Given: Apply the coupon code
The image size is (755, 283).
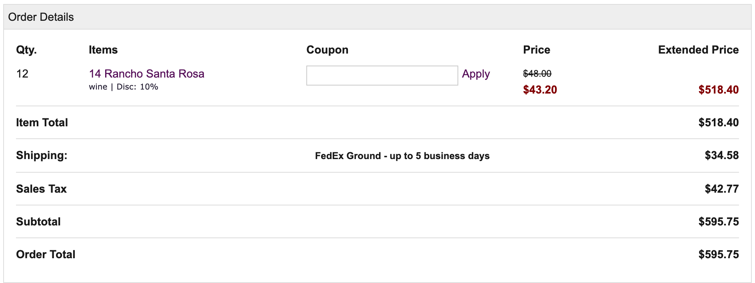Looking at the screenshot, I should coord(476,74).
